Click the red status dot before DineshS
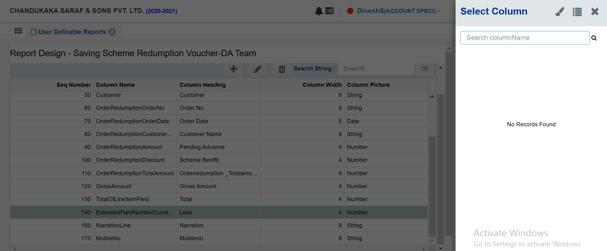The height and width of the screenshot is (251, 607). coord(350,11)
